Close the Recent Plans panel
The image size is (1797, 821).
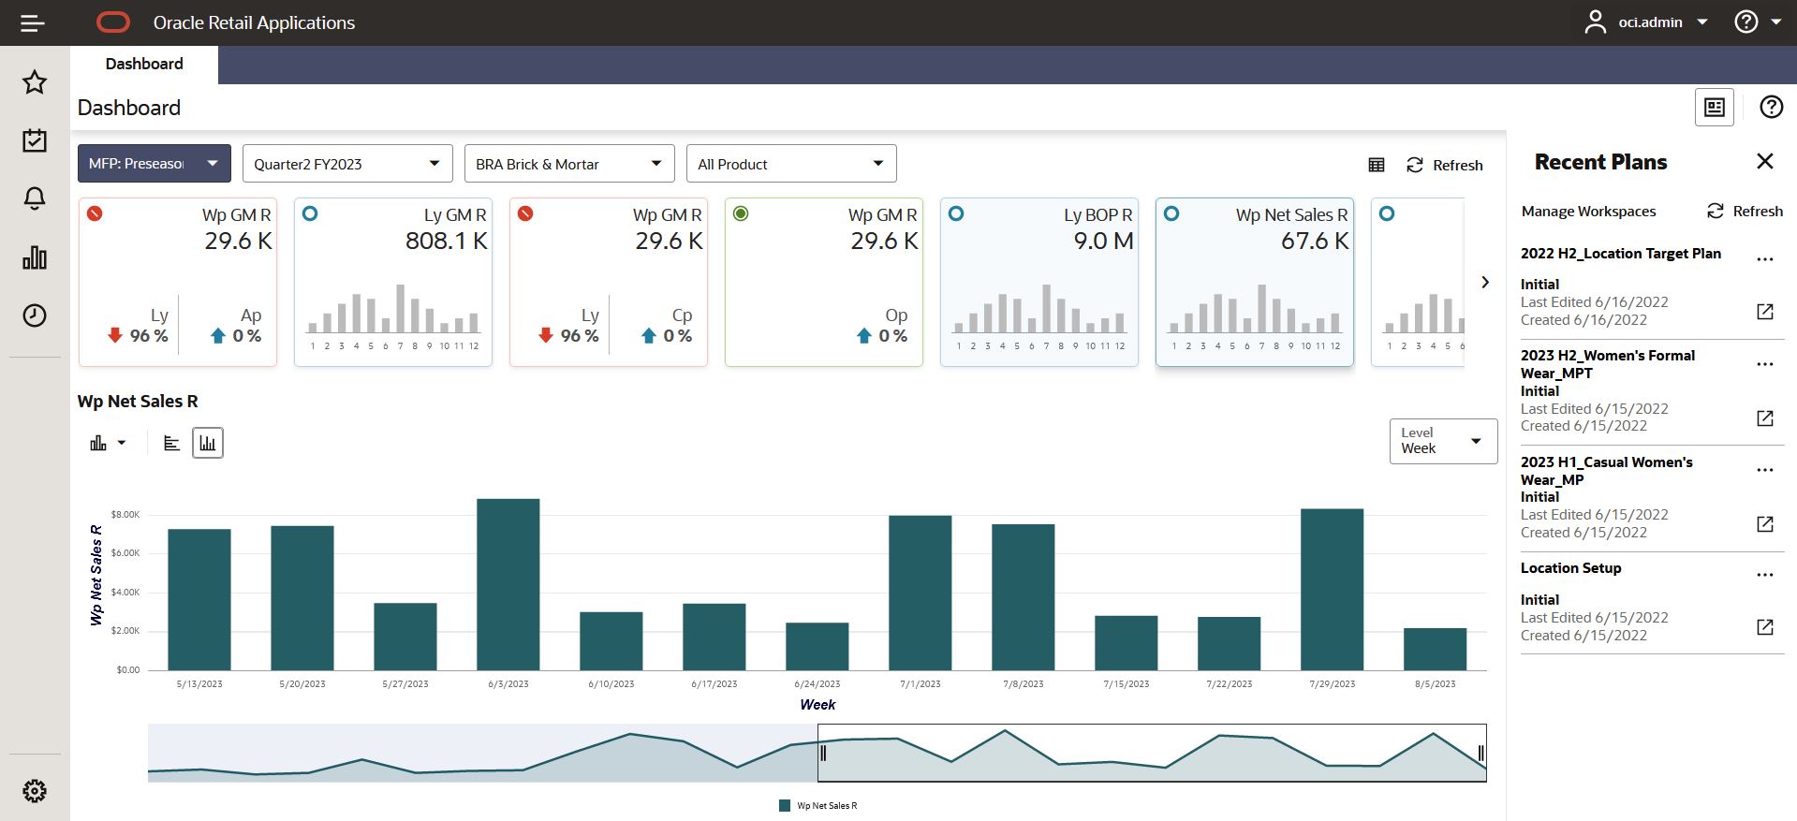(x=1765, y=161)
